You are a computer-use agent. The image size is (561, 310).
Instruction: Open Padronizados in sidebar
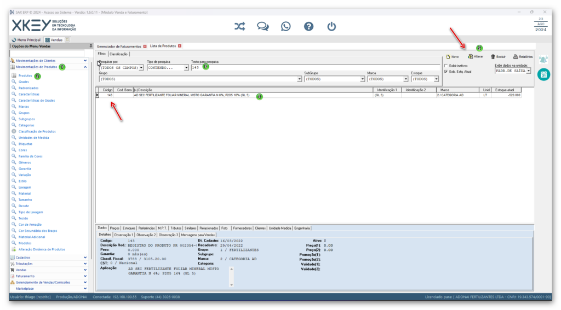point(28,88)
